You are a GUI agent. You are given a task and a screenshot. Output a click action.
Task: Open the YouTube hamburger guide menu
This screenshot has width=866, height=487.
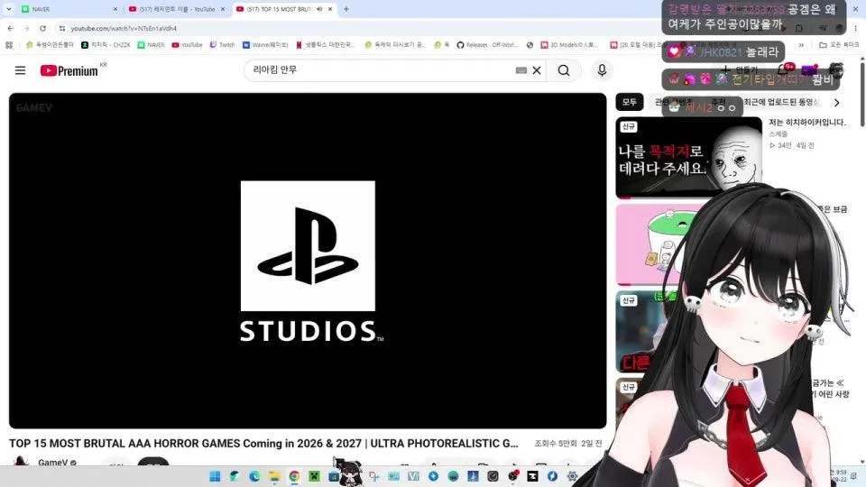[21, 70]
